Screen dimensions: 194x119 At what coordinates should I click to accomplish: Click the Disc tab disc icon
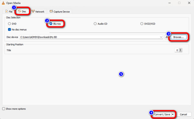tap(19, 11)
